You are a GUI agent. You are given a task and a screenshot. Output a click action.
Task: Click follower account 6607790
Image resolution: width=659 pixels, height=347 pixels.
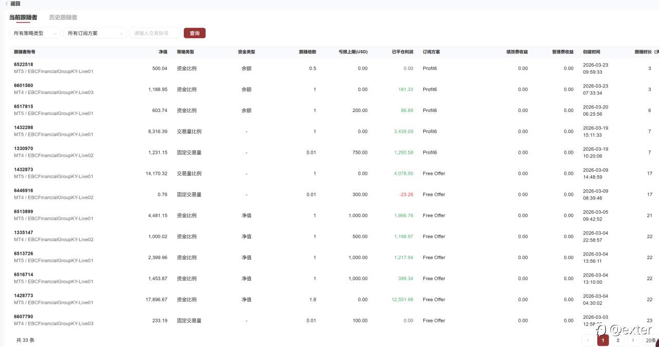coord(23,317)
